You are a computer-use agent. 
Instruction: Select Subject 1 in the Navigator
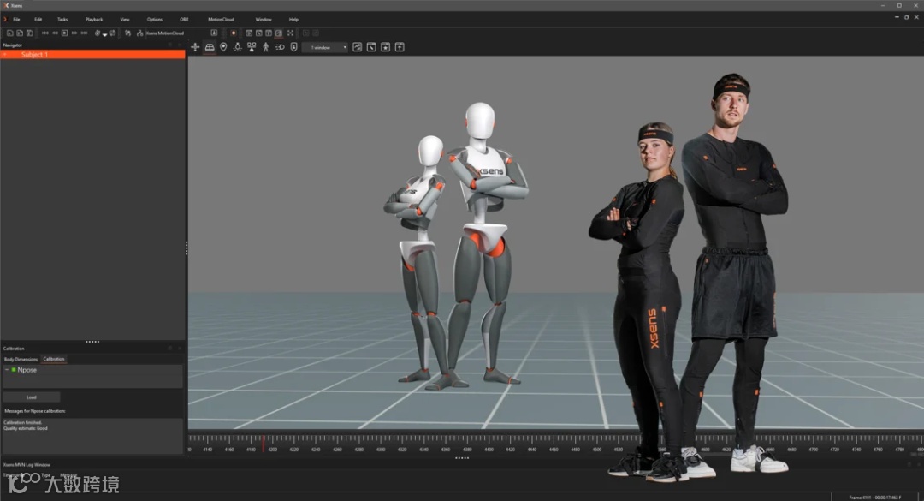pos(92,54)
